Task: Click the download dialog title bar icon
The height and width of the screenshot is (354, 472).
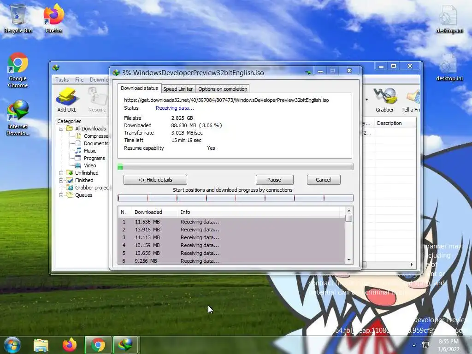Action: click(116, 72)
